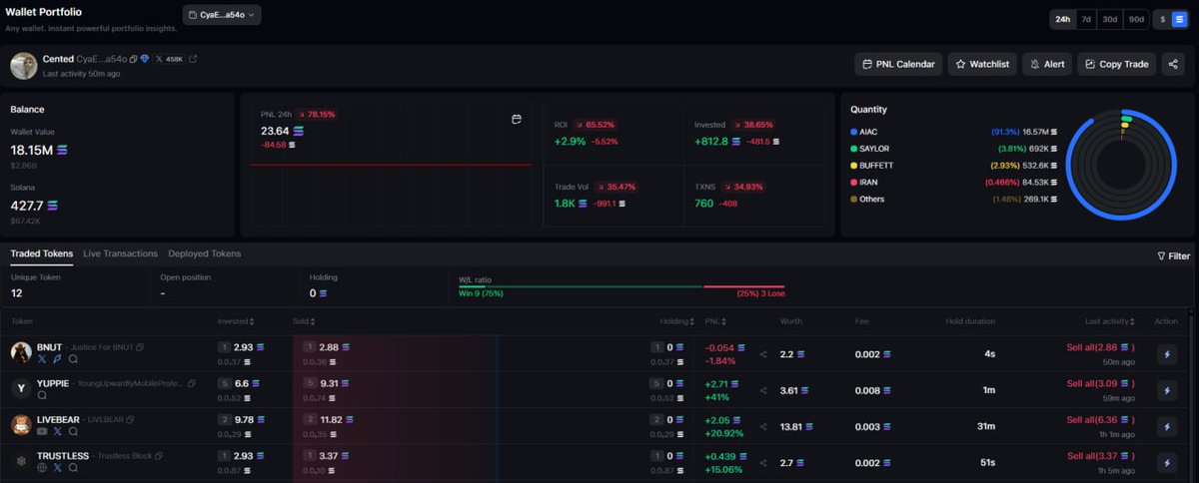Image resolution: width=1199 pixels, height=483 pixels.
Task: Sort tokens by Last activity
Action: [1110, 321]
